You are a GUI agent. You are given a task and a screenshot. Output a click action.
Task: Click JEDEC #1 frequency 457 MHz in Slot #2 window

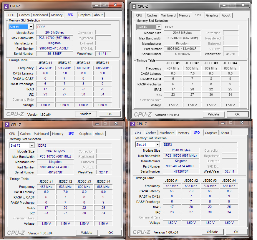tap(173, 68)
